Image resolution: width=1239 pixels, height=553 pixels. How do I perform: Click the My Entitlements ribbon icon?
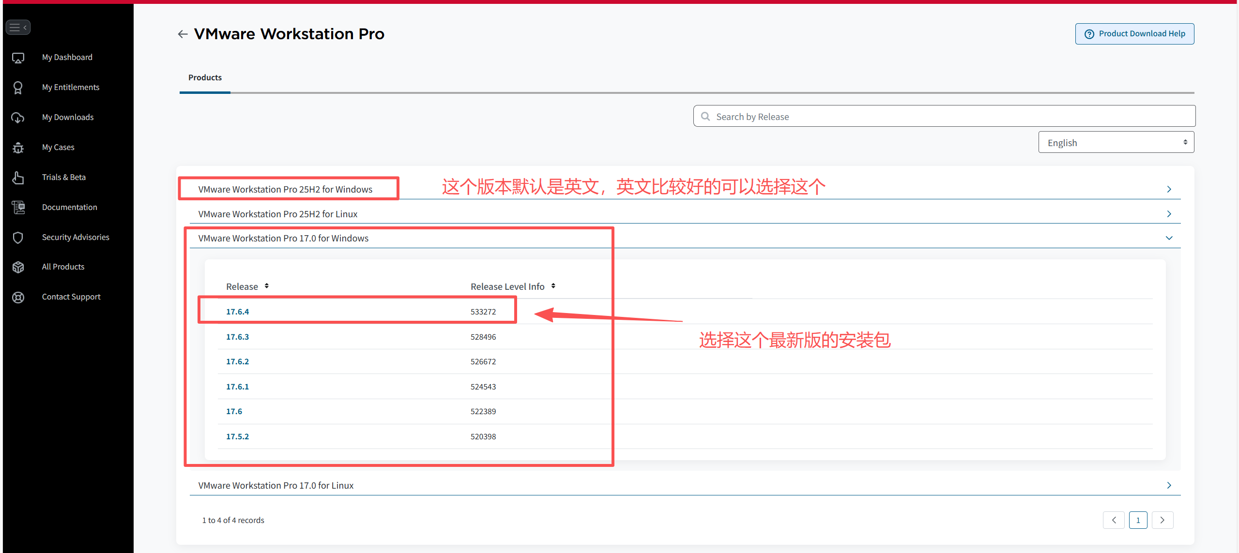[x=18, y=88]
